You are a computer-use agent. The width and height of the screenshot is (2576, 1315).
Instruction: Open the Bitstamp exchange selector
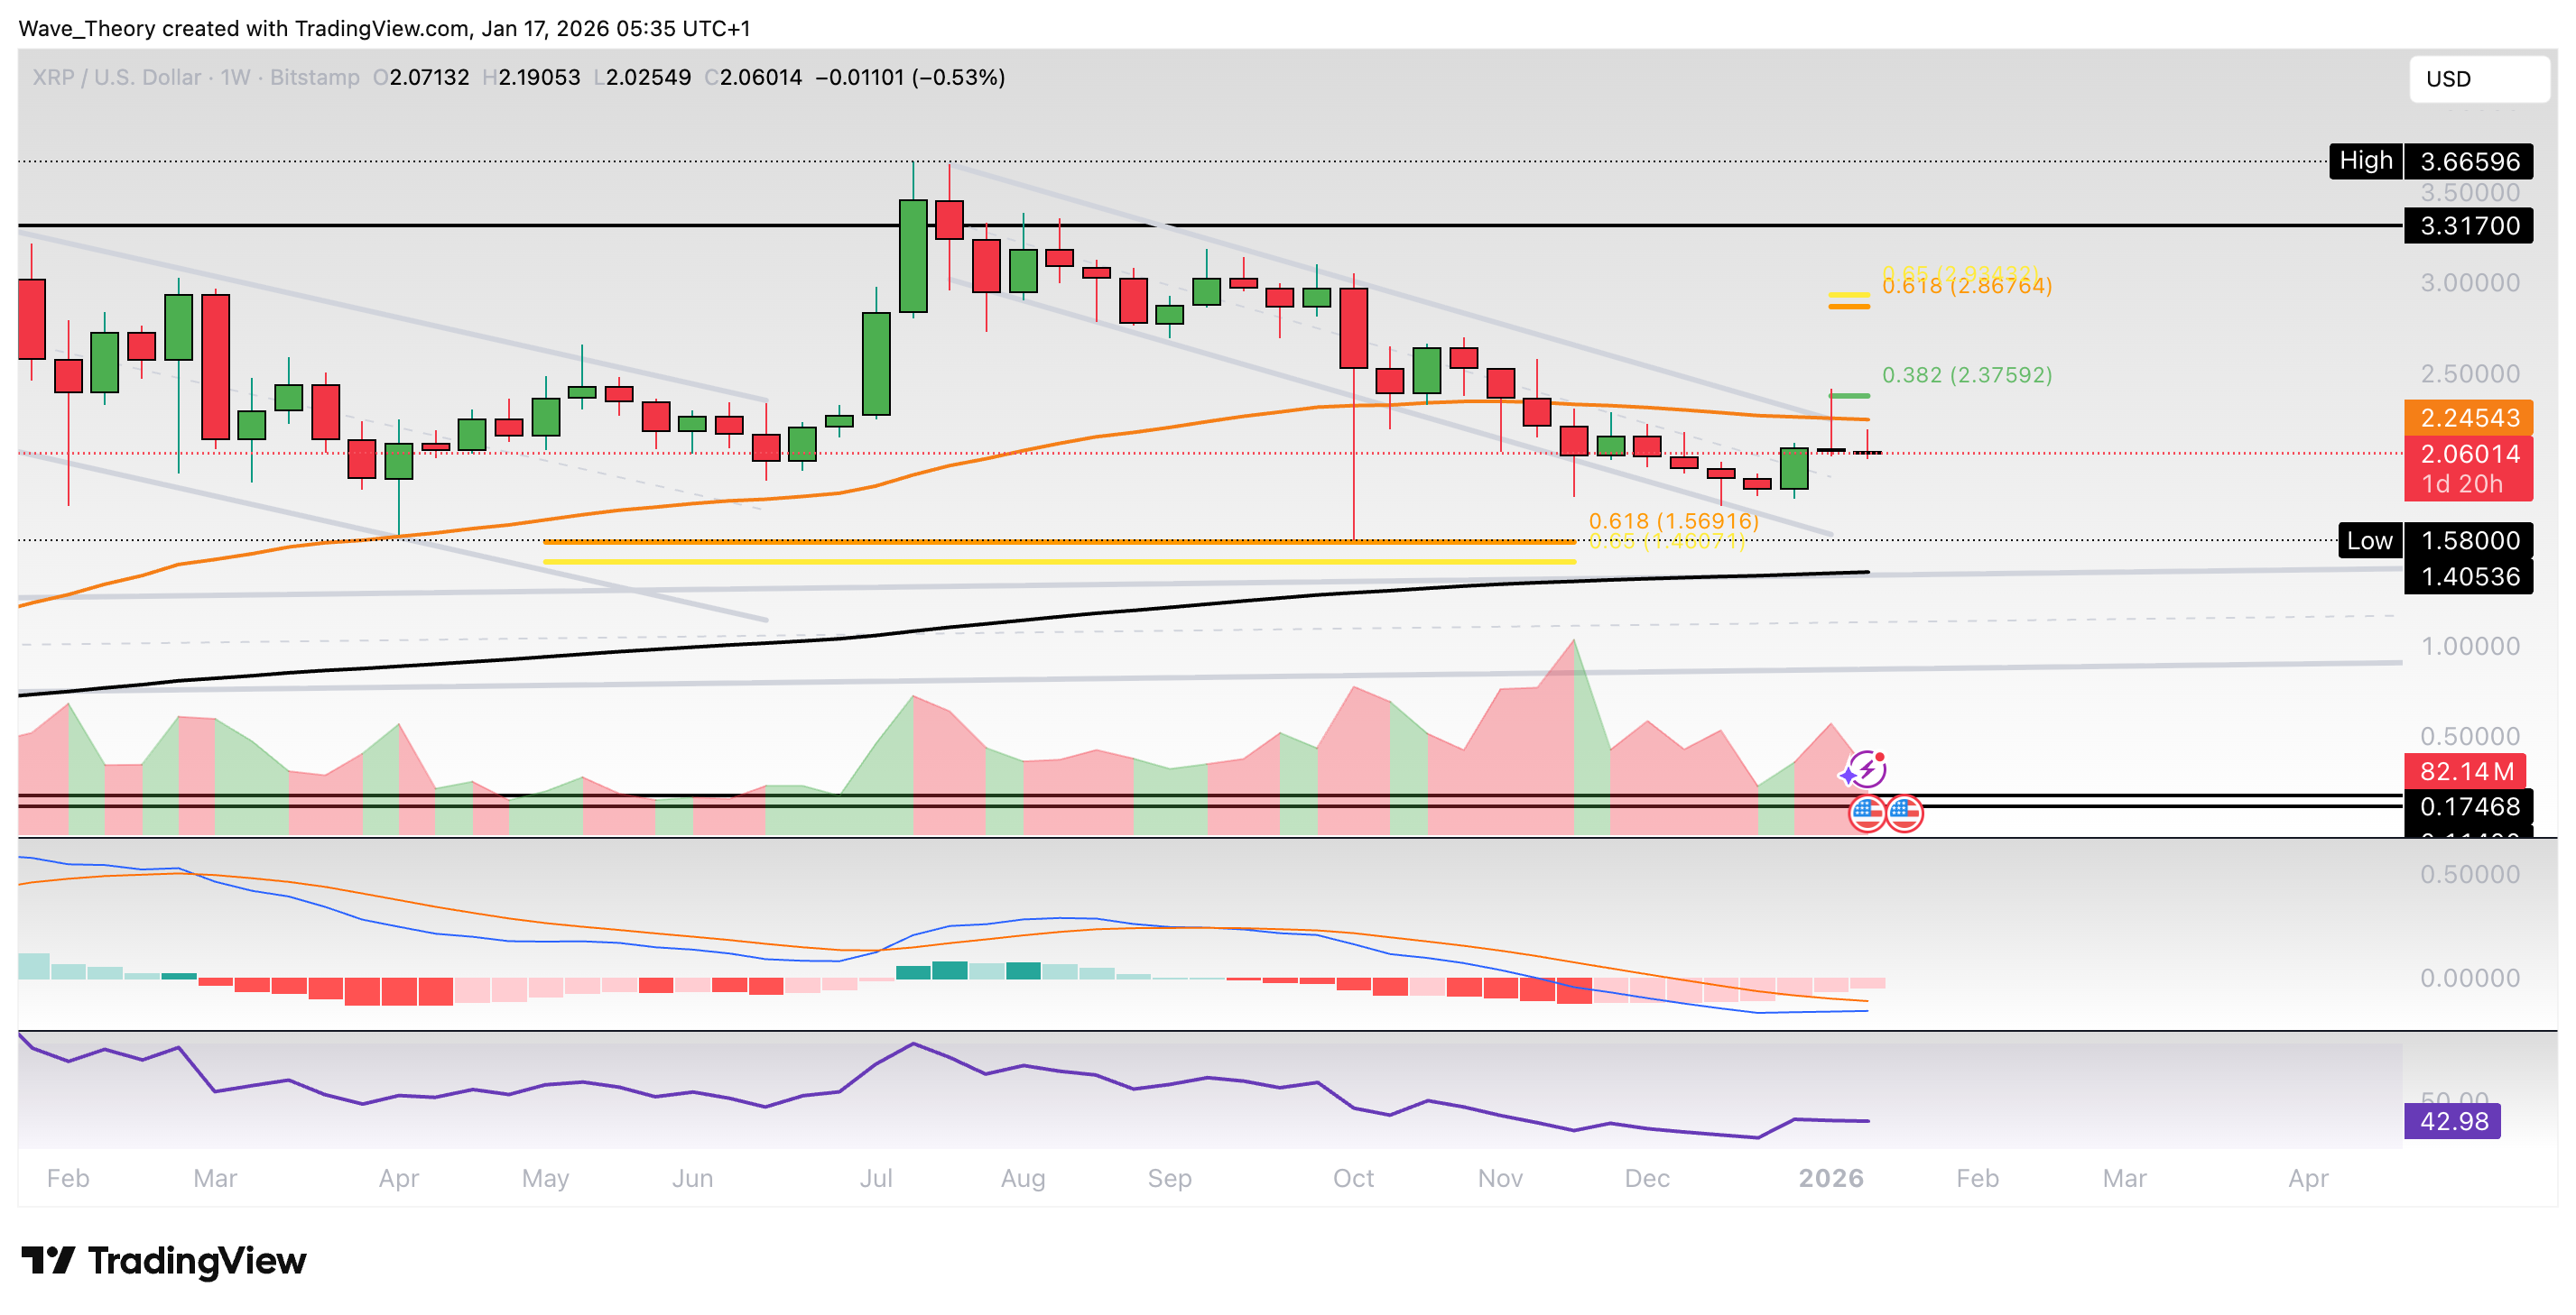pyautogui.click(x=310, y=77)
